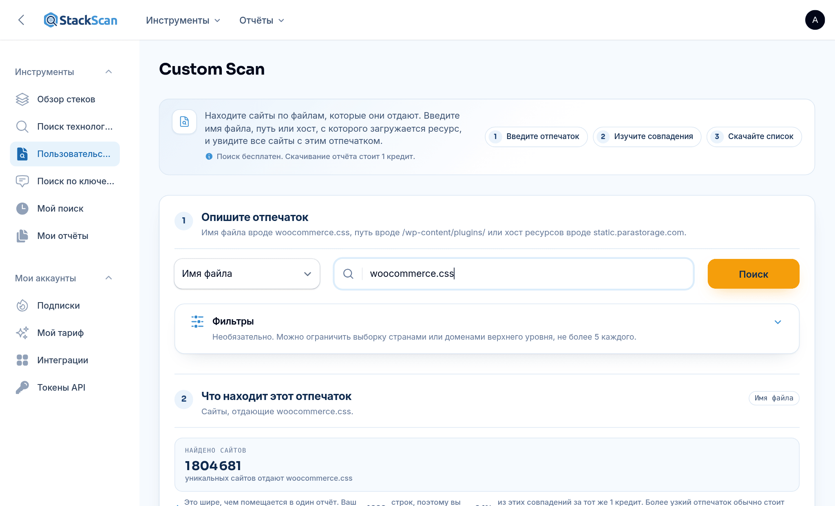The image size is (835, 506).
Task: Collapse the Мои аккаунты sidebar section
Action: pyautogui.click(x=108, y=278)
